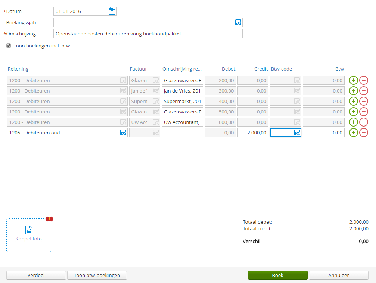Click the Datum input field
The width and height of the screenshot is (376, 283).
[81, 11]
